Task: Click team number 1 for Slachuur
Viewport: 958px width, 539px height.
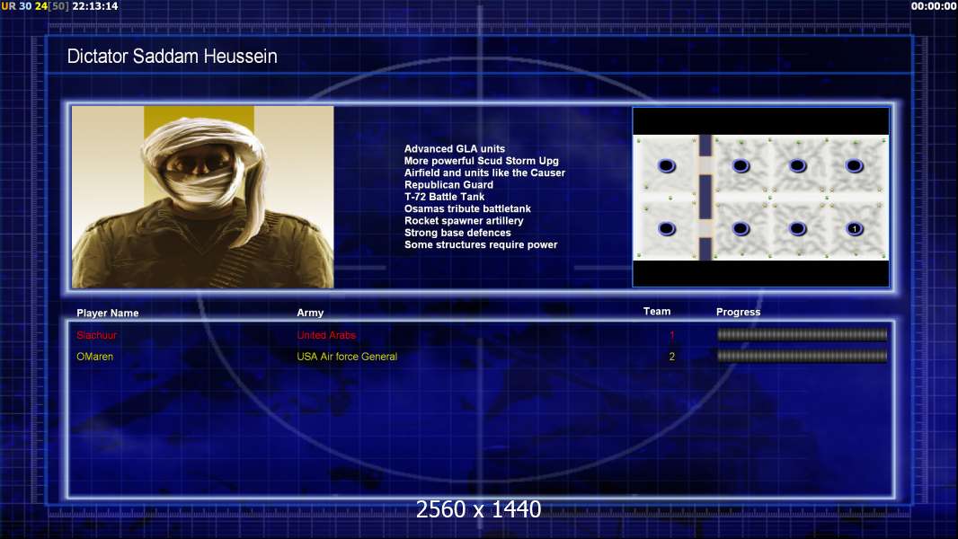Action: 672,335
